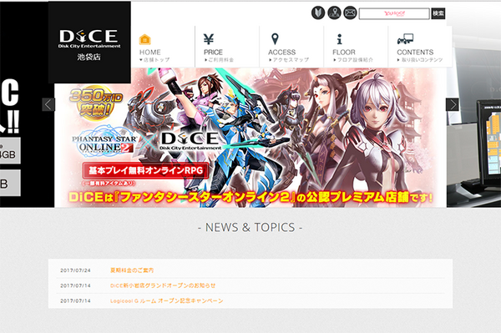The height and width of the screenshot is (333, 501).
Task: Click the Phantasy Star Online 2 banner
Action: pyautogui.click(x=250, y=137)
